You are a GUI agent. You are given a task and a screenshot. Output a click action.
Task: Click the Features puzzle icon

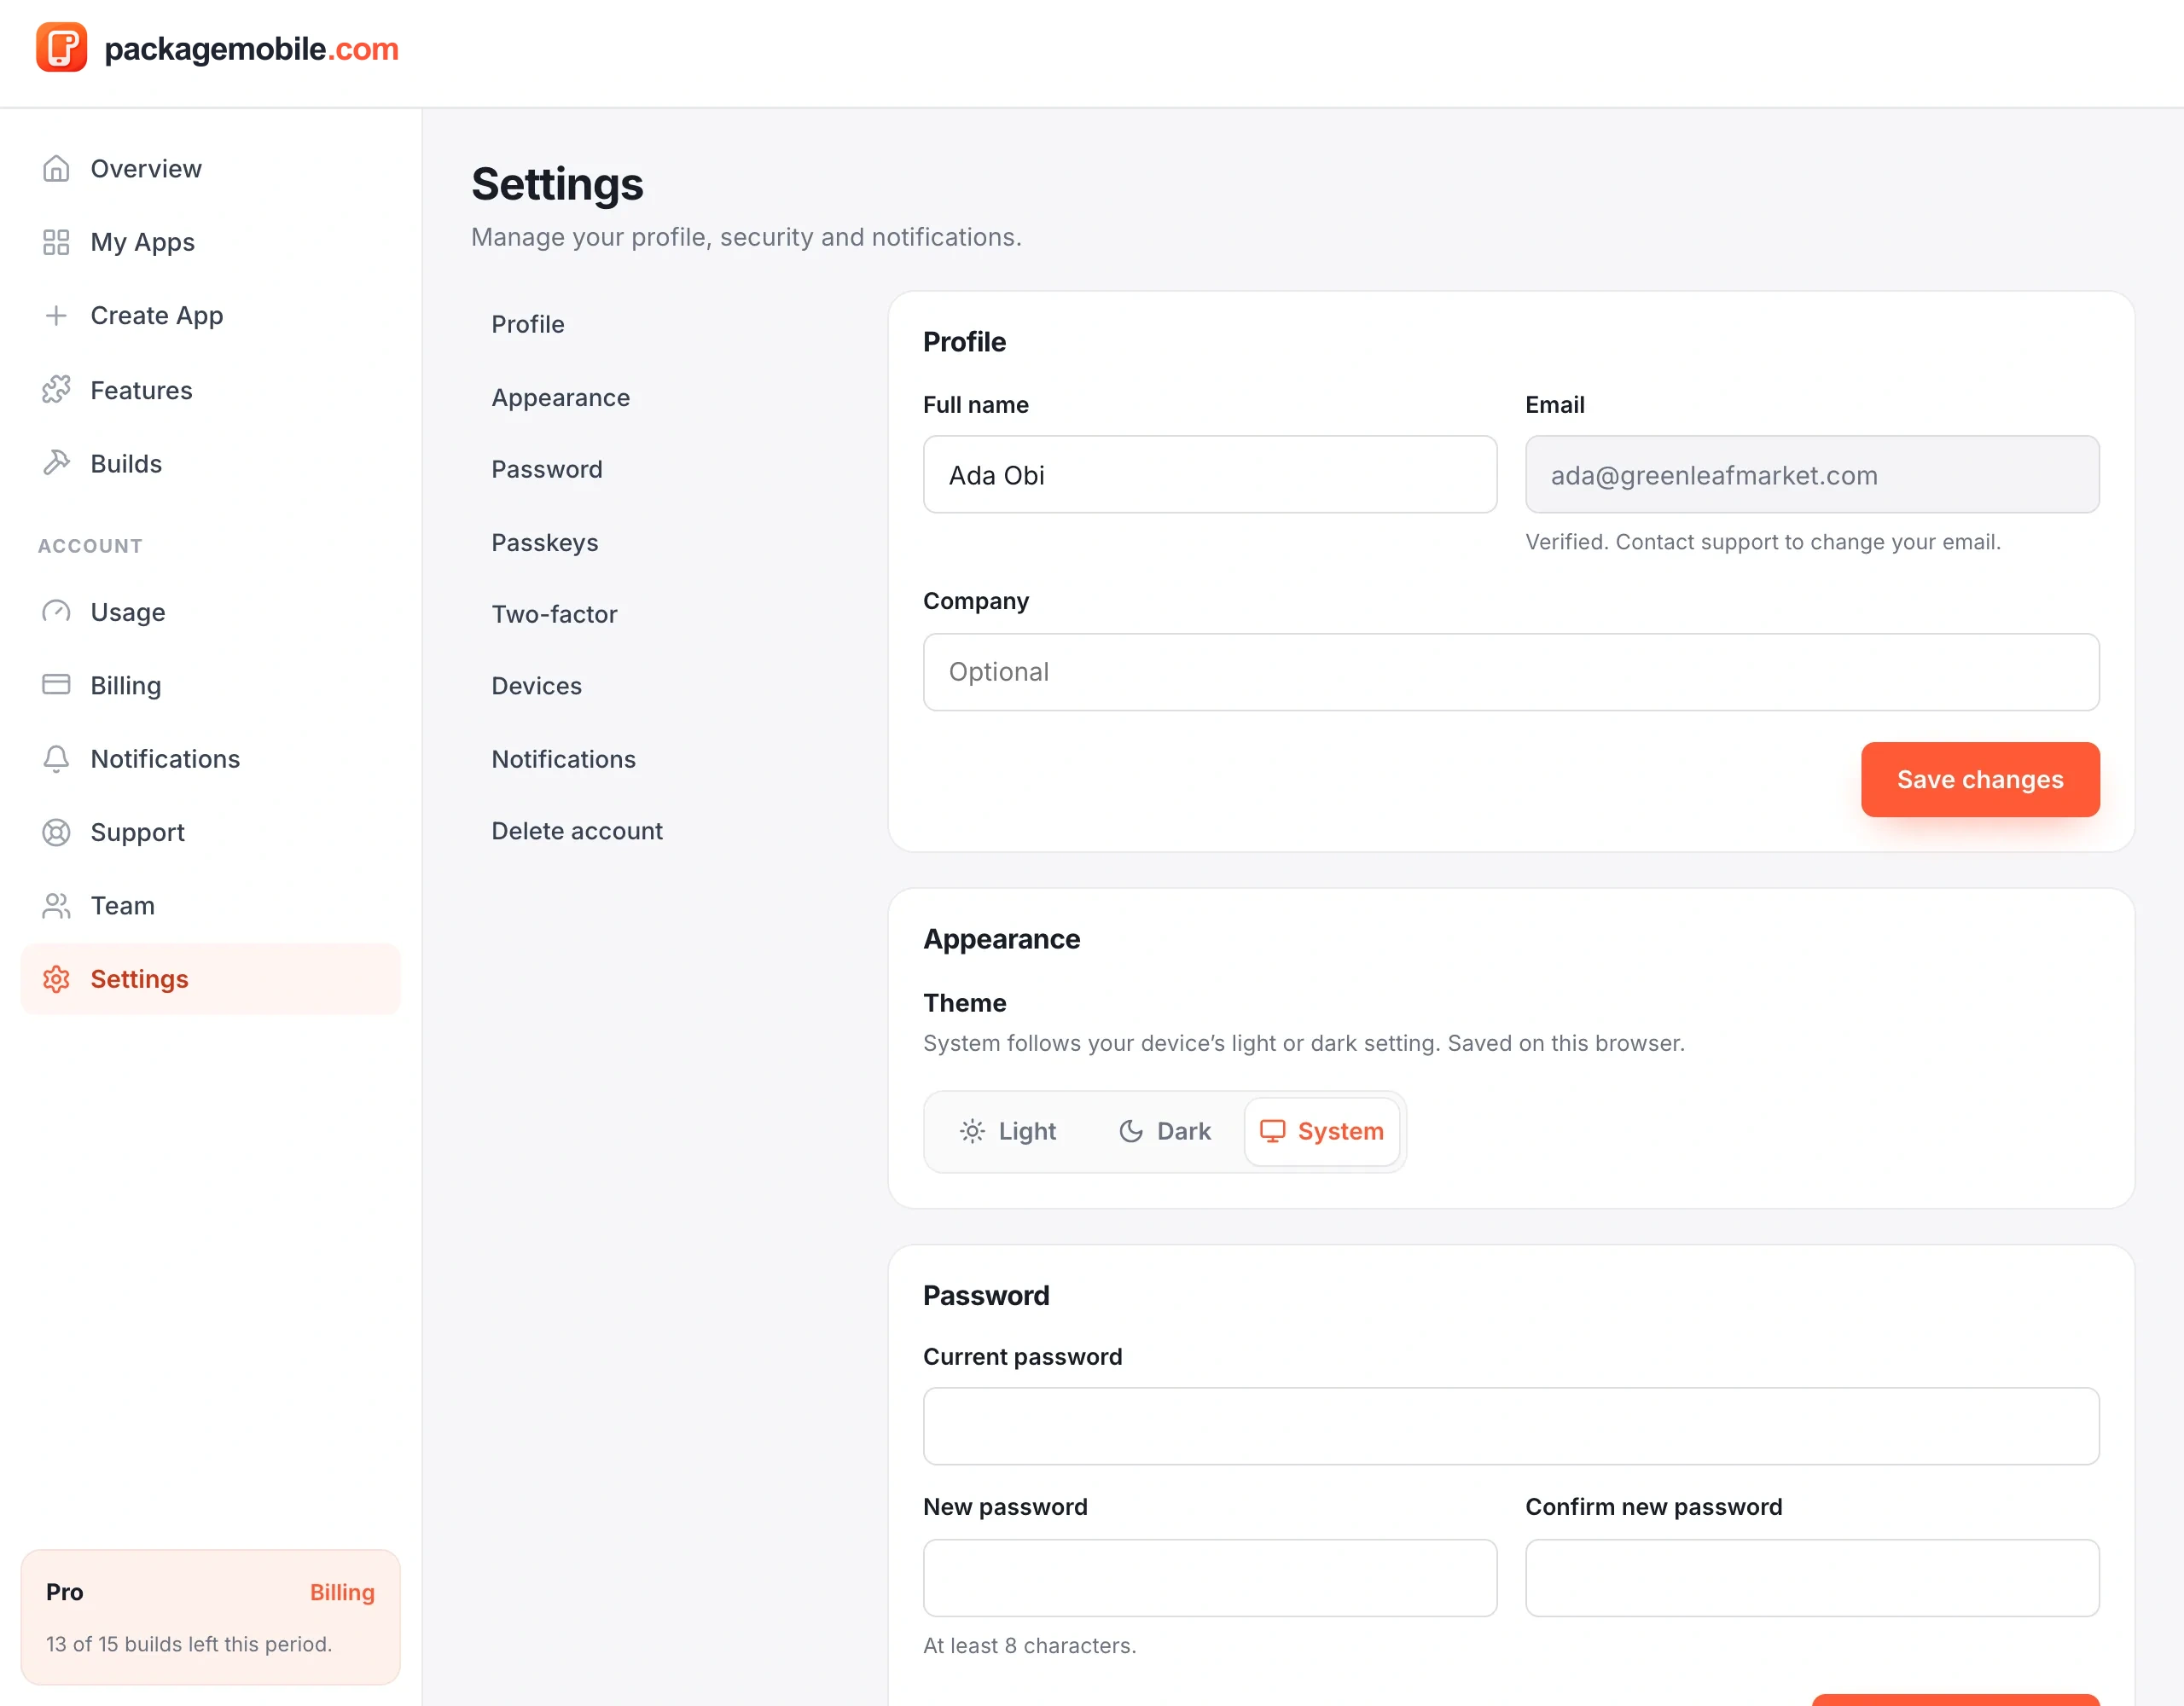[56, 389]
